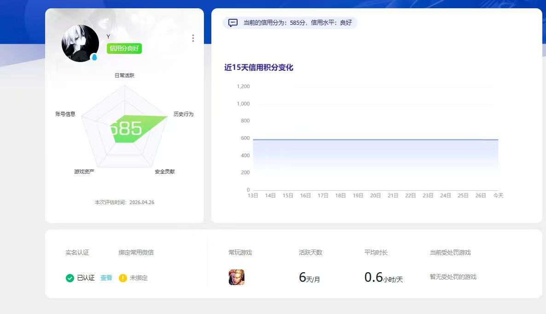Open the chat bubble credit message icon
Viewport: 546px width, 314px height.
232,22
